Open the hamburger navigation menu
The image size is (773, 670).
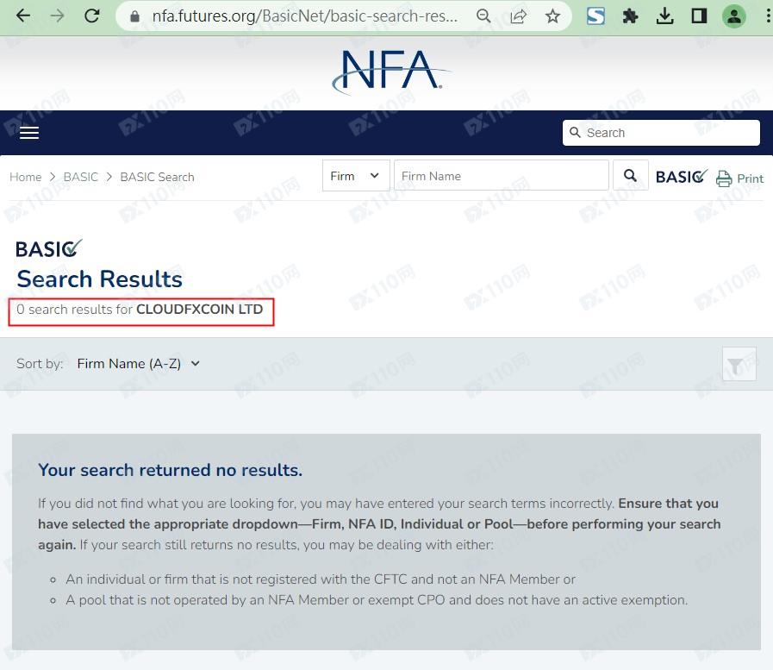[29, 133]
